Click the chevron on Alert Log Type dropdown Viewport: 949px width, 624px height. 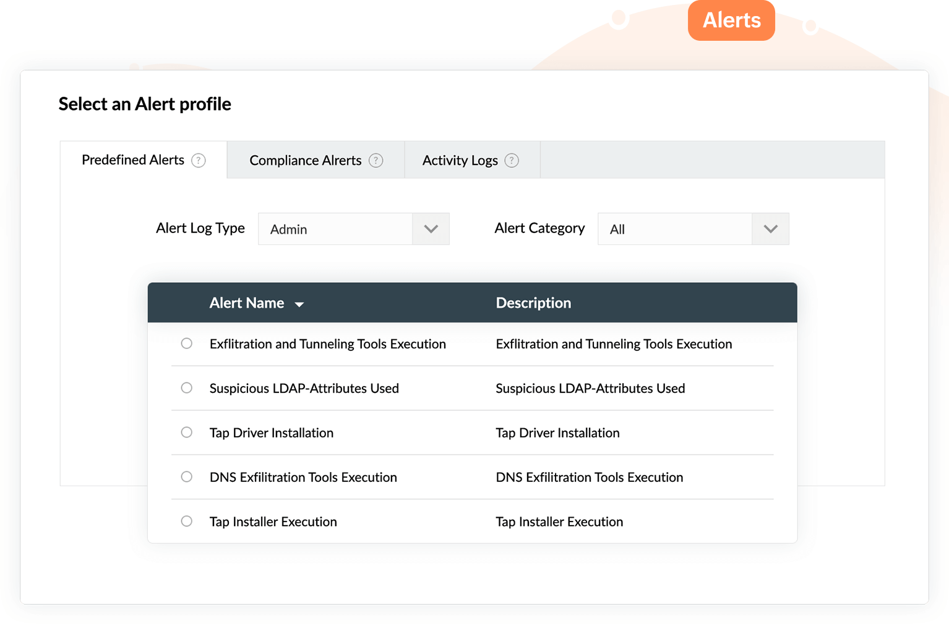(431, 229)
